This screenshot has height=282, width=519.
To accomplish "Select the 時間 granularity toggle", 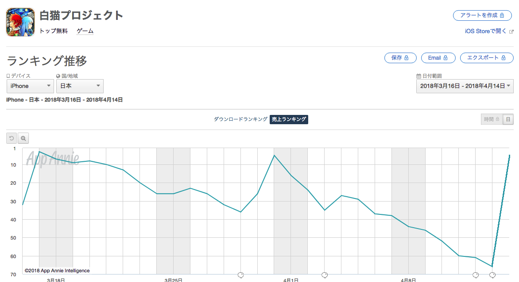I will (x=492, y=119).
